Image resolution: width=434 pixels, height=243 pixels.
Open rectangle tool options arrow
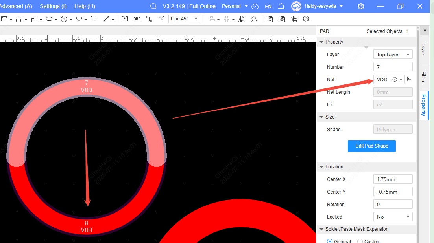tap(11, 19)
